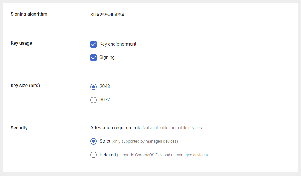Click the "Not applicable for mobile devices" note
Viewport: 301px width, 176px height.
point(172,128)
